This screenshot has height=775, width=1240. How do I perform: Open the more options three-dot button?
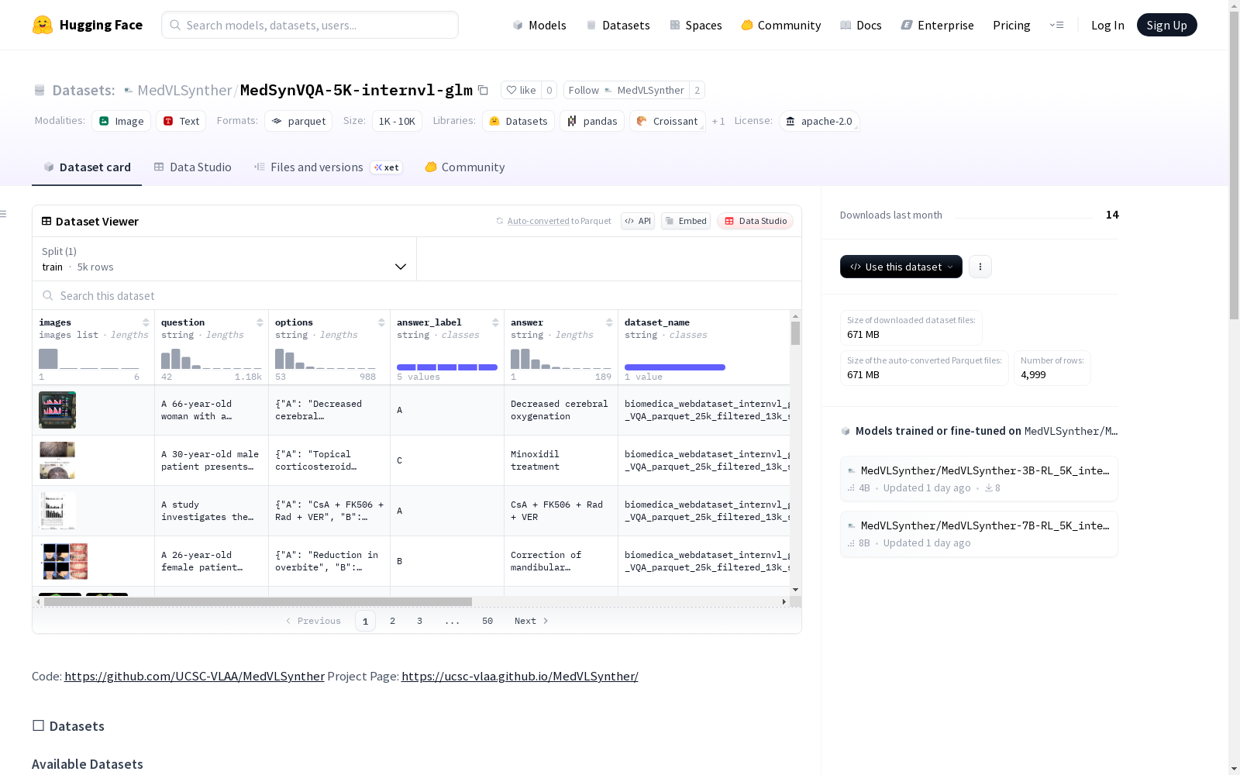(x=980, y=267)
